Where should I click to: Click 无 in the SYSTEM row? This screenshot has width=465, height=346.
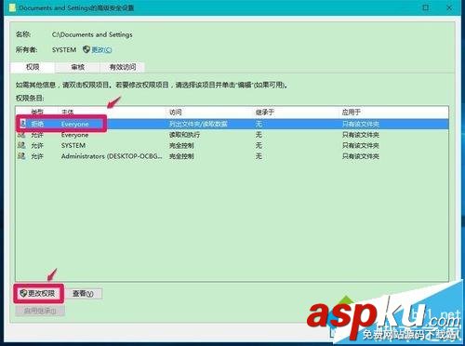[x=259, y=145]
